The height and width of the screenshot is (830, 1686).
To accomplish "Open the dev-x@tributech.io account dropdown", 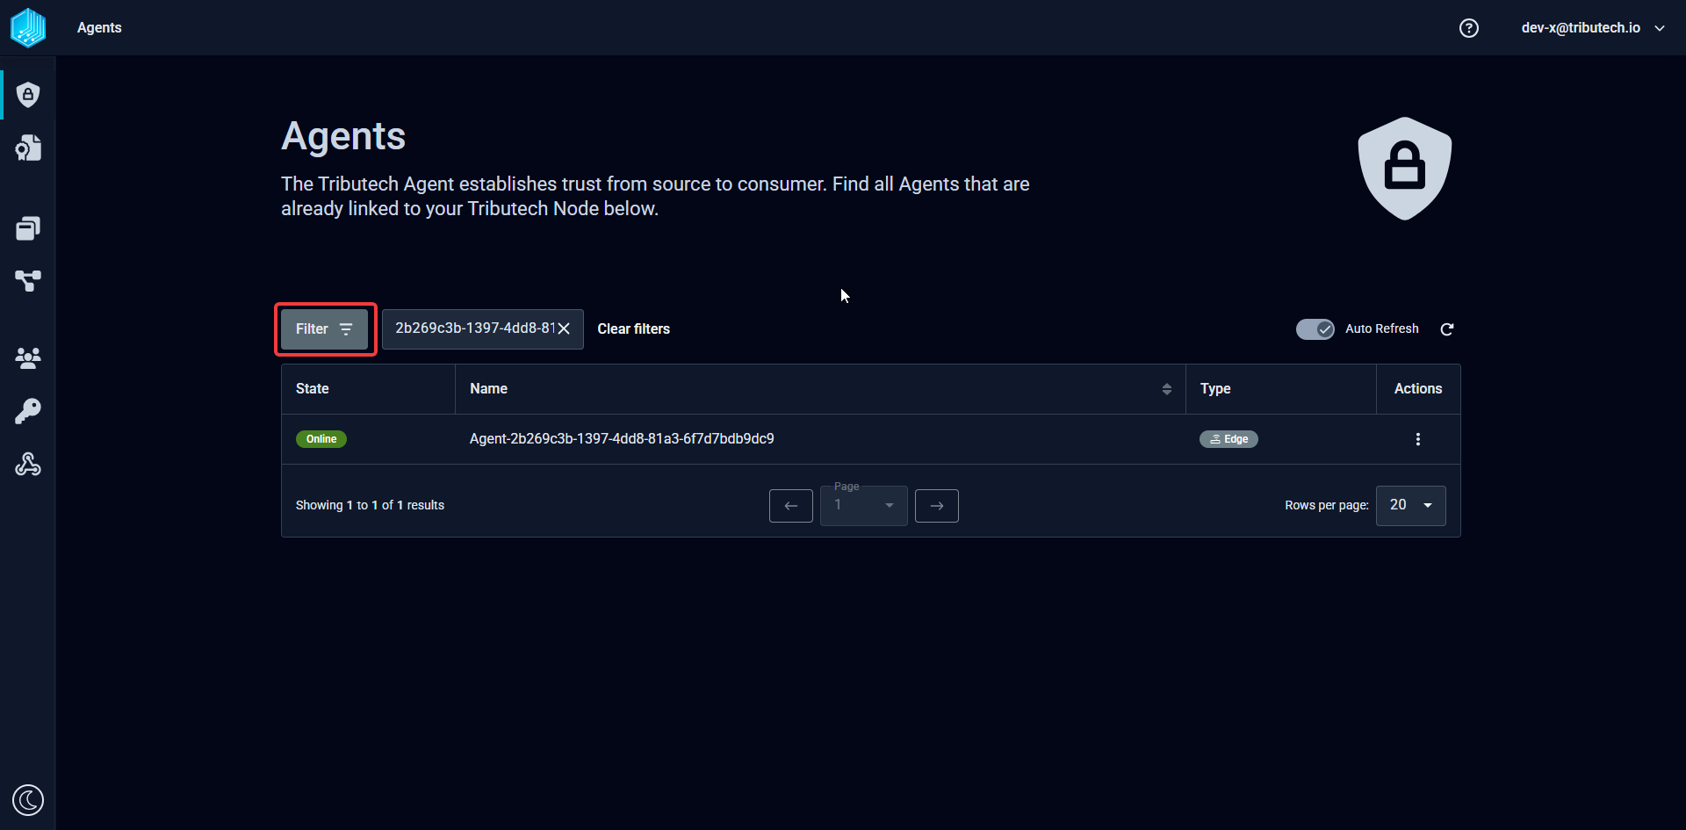I will click(x=1593, y=28).
